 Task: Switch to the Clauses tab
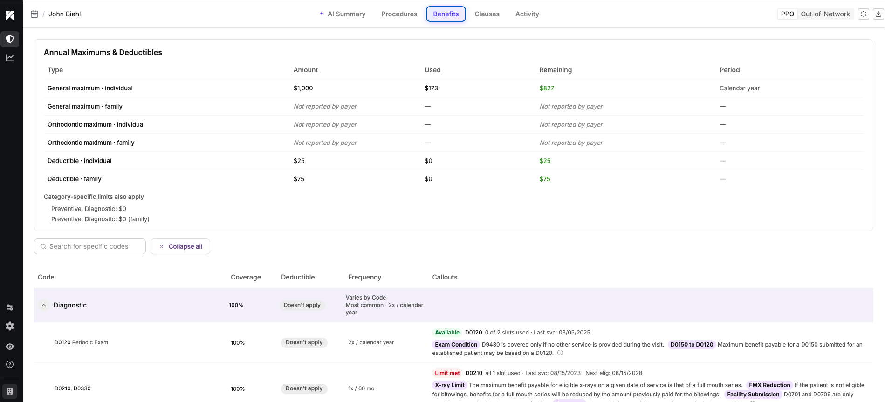click(487, 14)
